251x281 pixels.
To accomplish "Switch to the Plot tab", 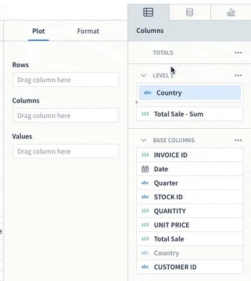I will point(38,31).
